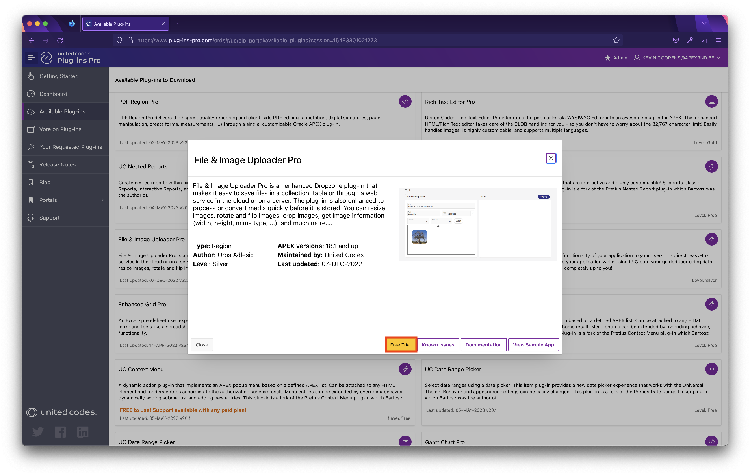
Task: Click the Available Plug-ins cloud download icon
Action: pyautogui.click(x=31, y=112)
